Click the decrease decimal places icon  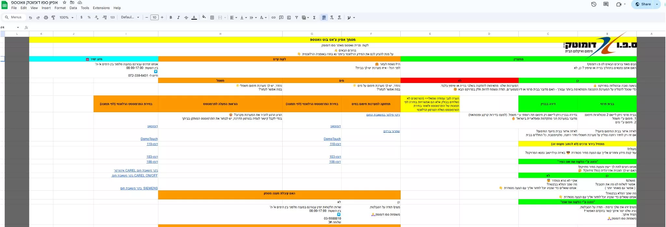[x=97, y=18]
